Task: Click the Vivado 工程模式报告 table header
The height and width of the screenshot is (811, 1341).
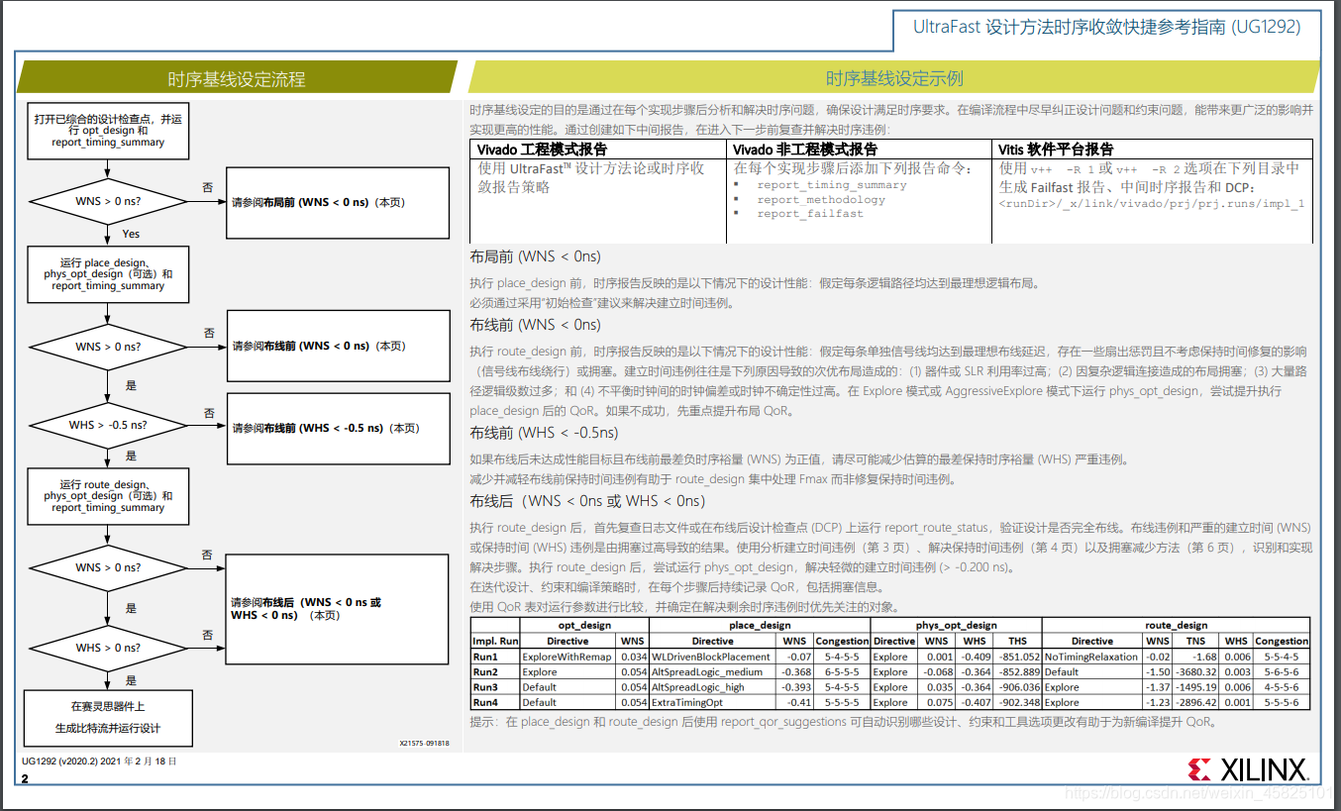Action: tap(543, 150)
